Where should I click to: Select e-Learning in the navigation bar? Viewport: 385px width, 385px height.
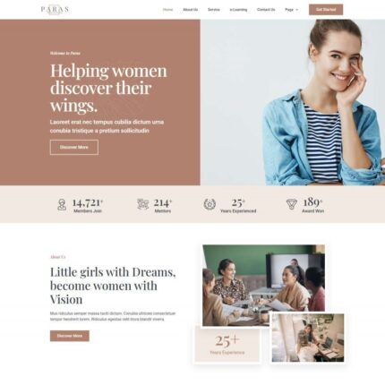[238, 10]
